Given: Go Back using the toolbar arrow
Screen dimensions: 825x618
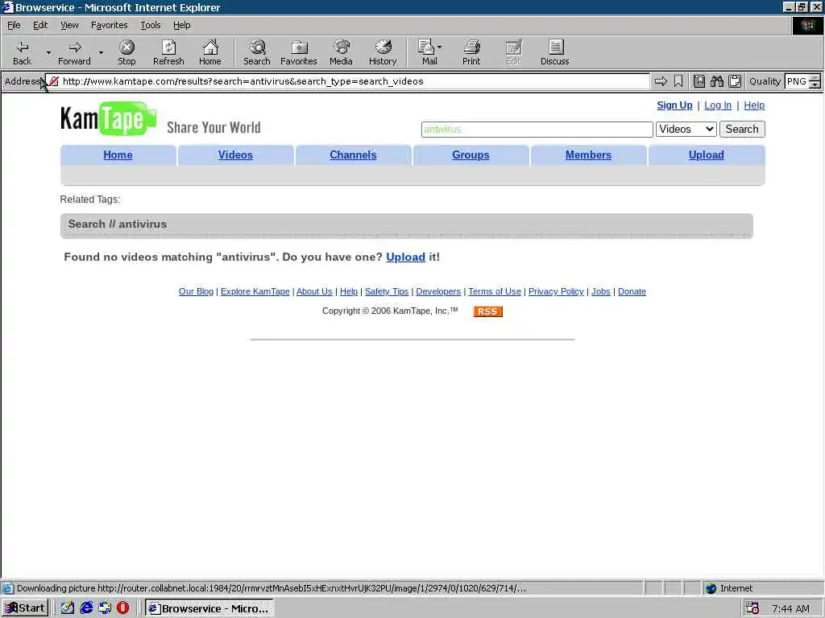Looking at the screenshot, I should pyautogui.click(x=22, y=52).
